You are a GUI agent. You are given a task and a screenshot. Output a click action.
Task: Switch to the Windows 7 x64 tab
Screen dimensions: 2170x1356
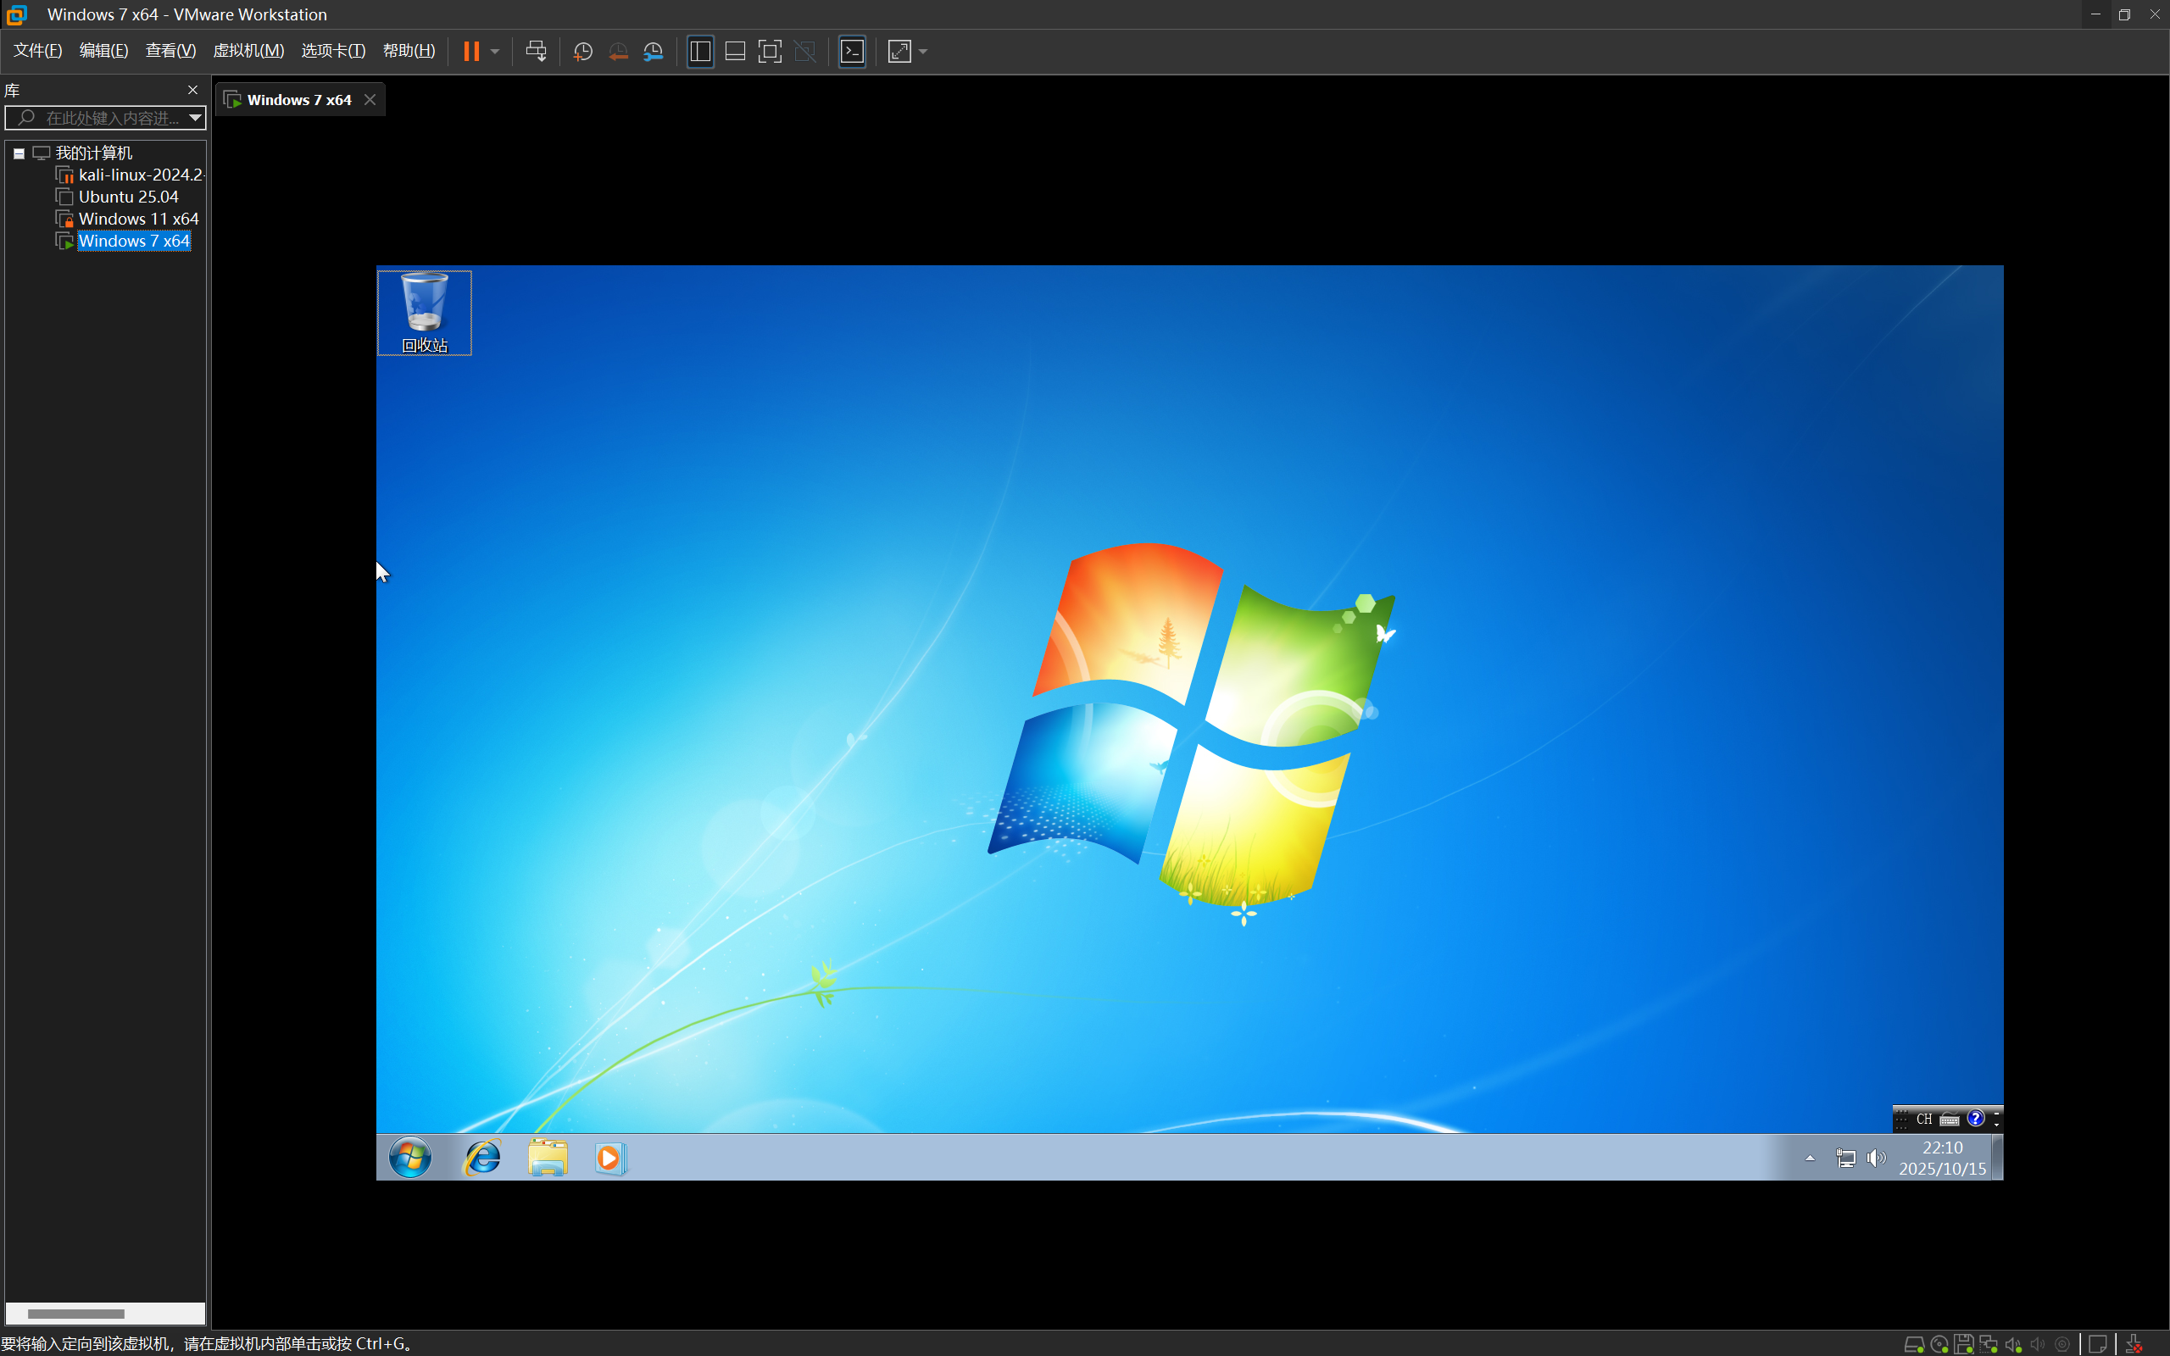(298, 99)
